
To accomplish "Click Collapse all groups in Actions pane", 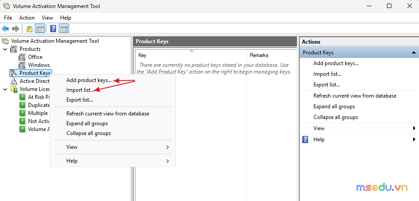I will 336,117.
